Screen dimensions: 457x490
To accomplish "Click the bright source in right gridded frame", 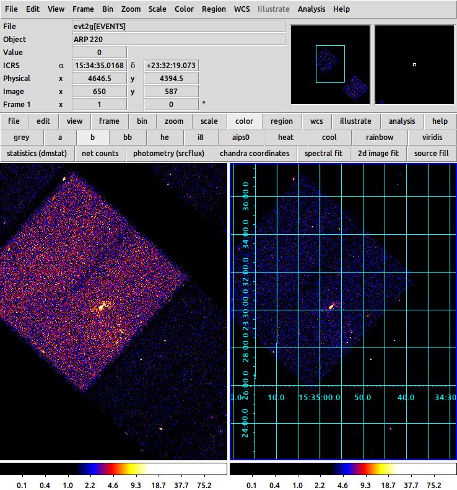I will 331,306.
